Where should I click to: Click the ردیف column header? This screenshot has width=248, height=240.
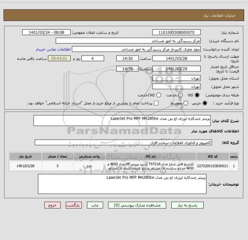[234, 156]
